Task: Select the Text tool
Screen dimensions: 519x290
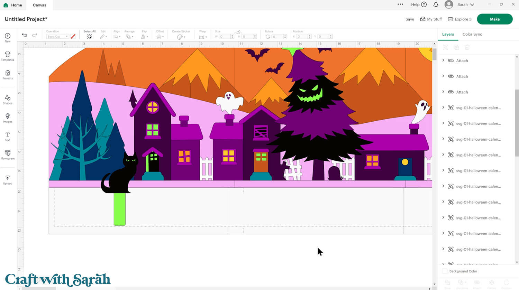Action: click(x=7, y=136)
